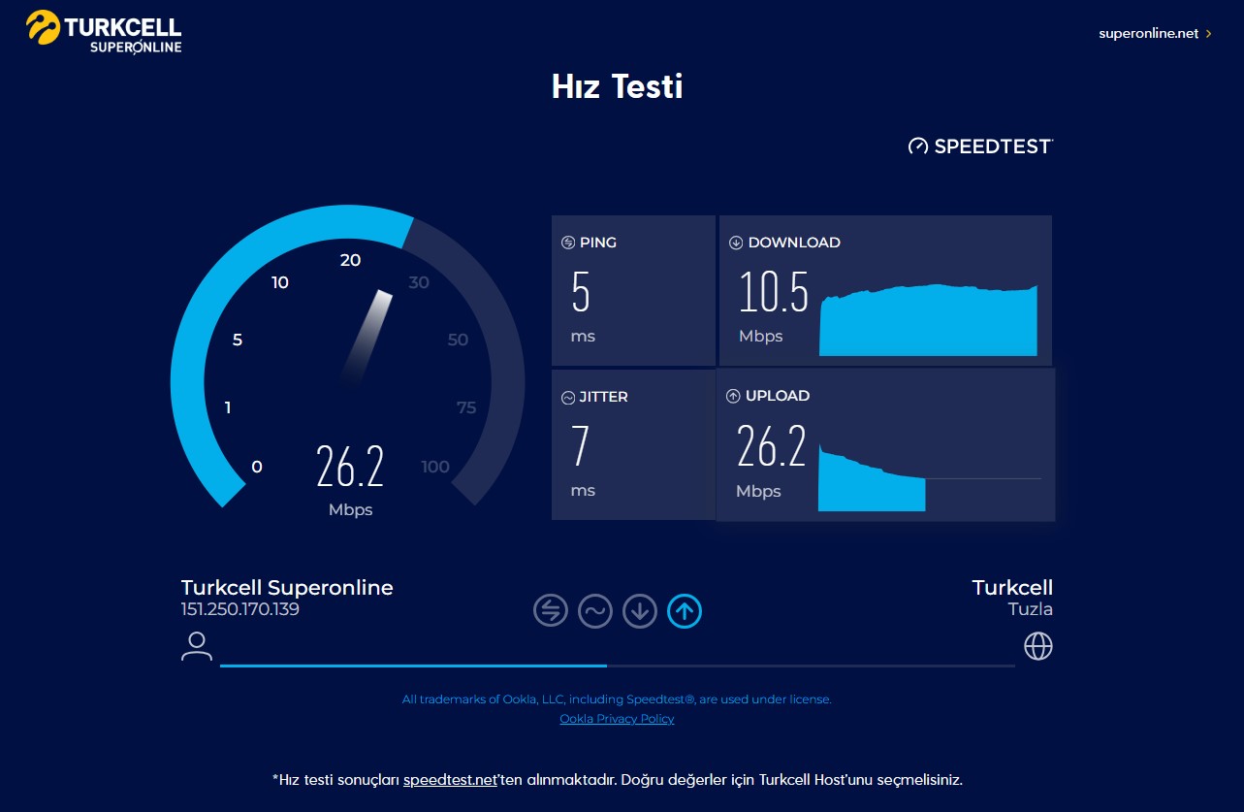The image size is (1244, 812).
Task: Follow the speedtest.net link in footnote
Action: (x=450, y=780)
